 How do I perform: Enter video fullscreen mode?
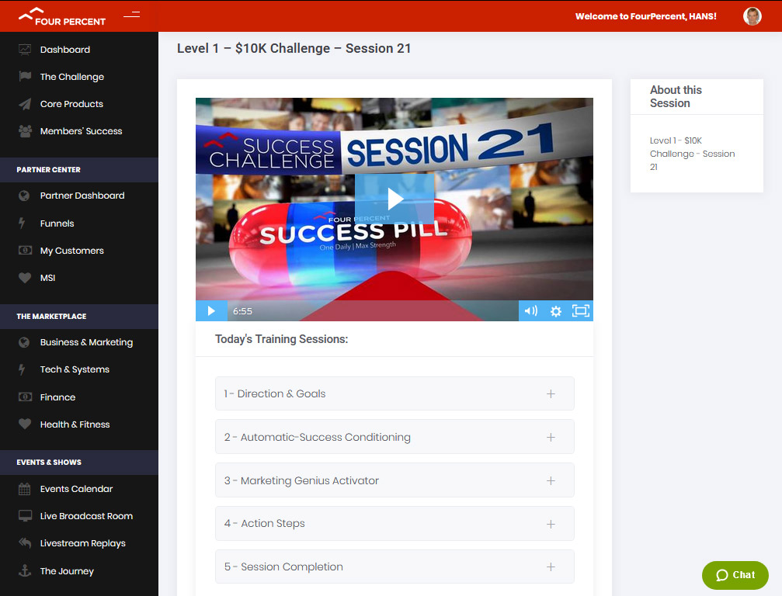[581, 311]
